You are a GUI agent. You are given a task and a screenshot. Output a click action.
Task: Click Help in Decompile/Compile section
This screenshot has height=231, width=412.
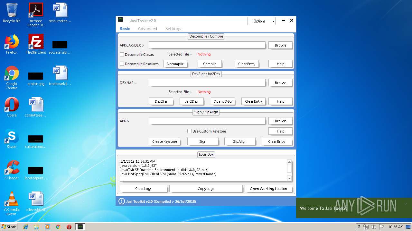pos(280,64)
